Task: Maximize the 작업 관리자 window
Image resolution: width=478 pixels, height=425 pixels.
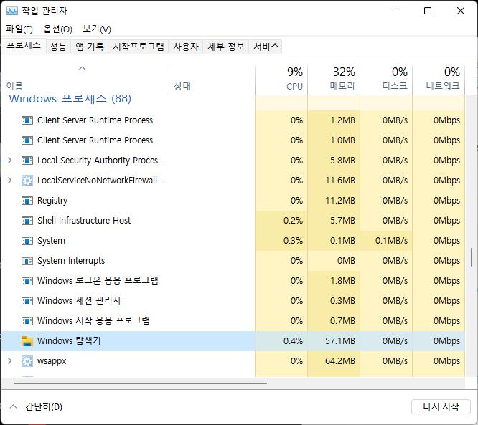Action: (428, 11)
